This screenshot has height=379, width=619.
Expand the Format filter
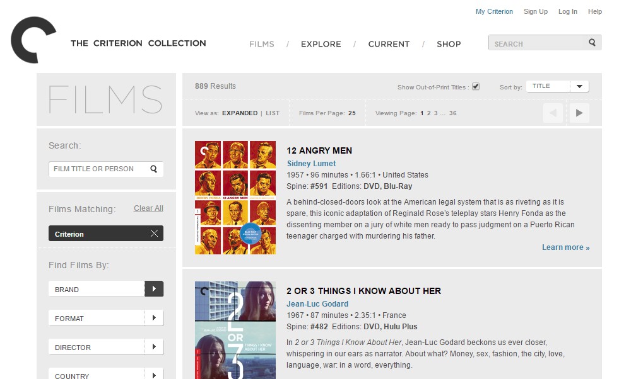[154, 318]
